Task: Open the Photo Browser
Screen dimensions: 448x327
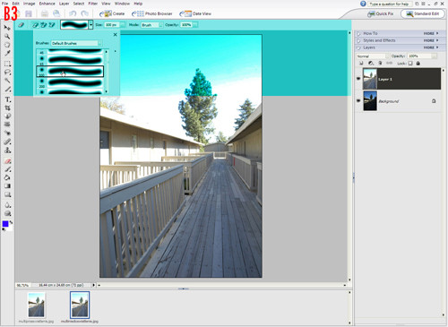Action: [152, 13]
